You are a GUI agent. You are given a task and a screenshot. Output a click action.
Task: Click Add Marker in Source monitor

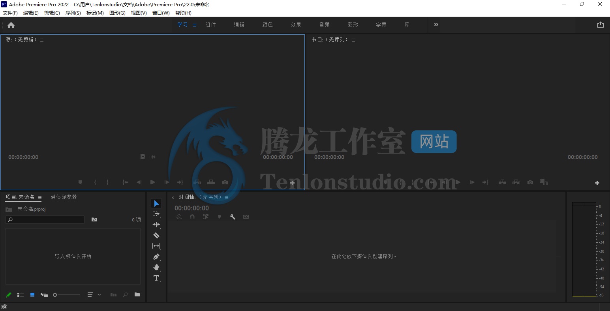coord(81,182)
